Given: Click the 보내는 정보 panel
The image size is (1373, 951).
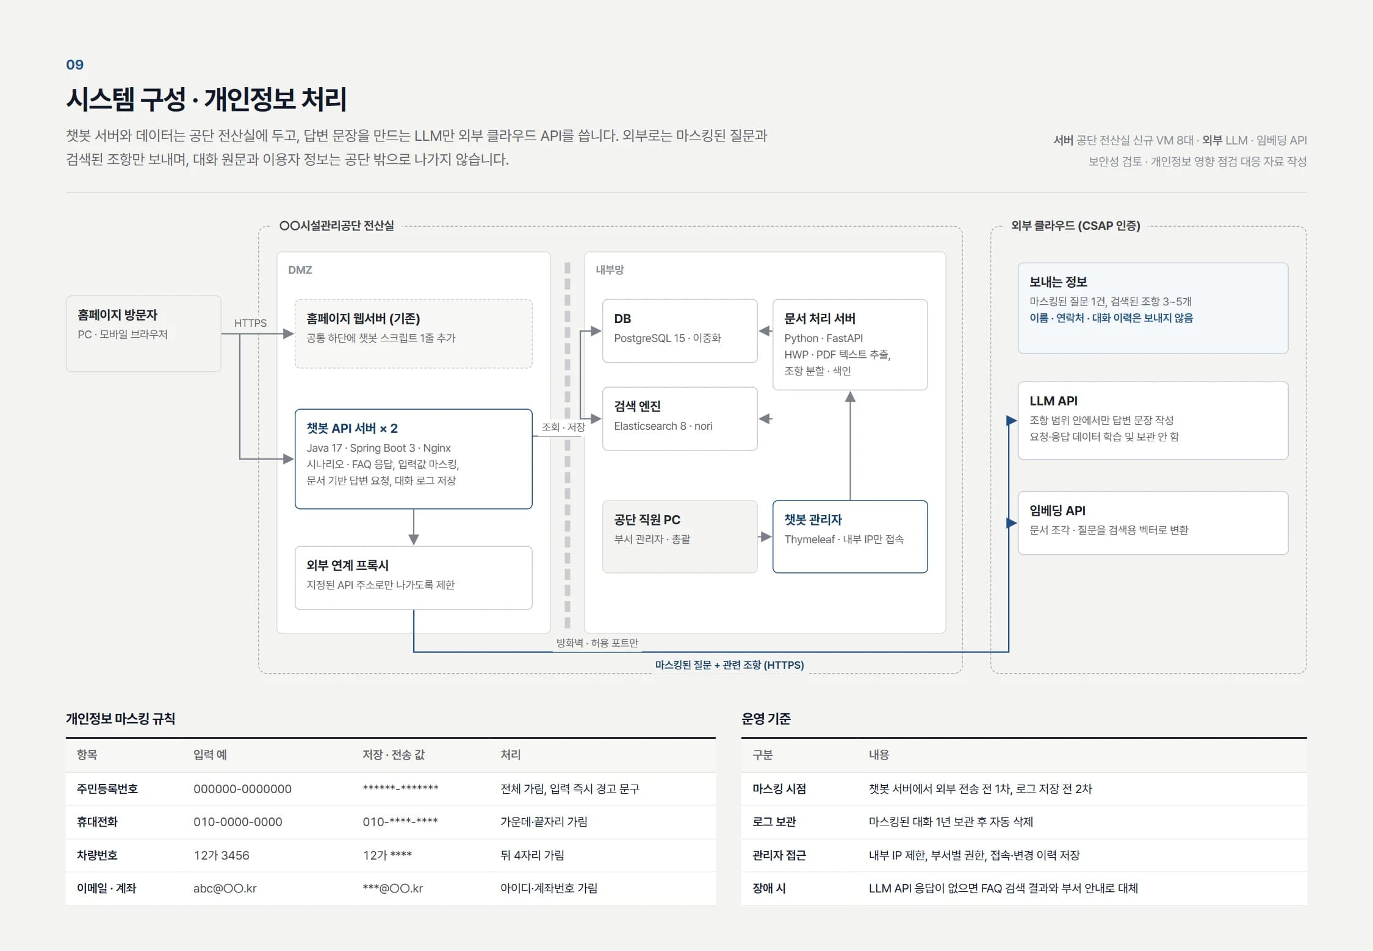Looking at the screenshot, I should click(1153, 308).
